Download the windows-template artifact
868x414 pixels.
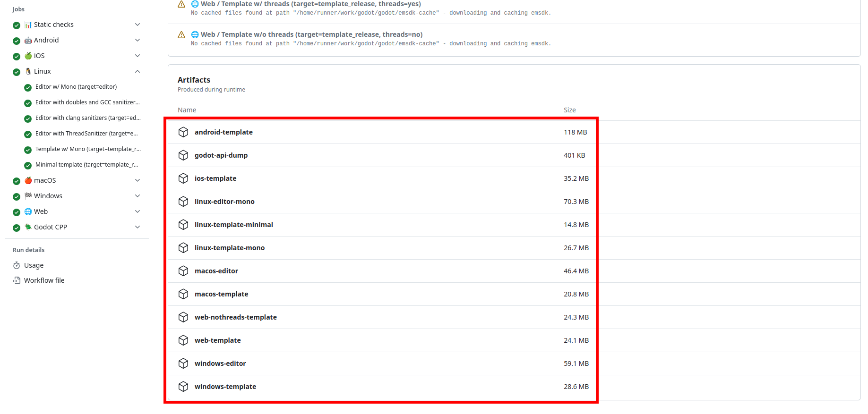pos(225,387)
